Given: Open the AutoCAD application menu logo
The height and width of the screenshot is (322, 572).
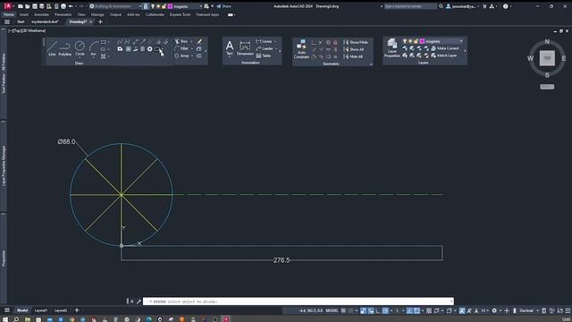Looking at the screenshot, I should [x=7, y=6].
